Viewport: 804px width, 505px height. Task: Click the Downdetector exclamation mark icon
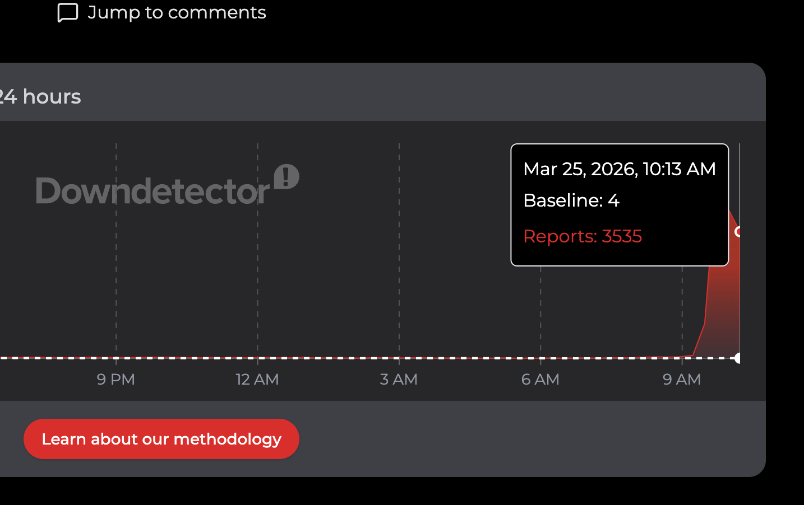[x=287, y=177]
